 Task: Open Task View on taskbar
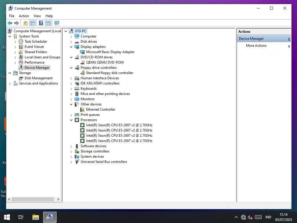tap(21, 217)
